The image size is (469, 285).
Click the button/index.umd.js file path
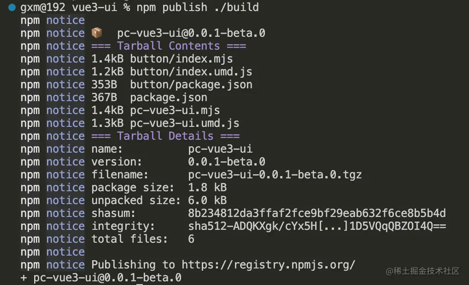click(x=191, y=72)
